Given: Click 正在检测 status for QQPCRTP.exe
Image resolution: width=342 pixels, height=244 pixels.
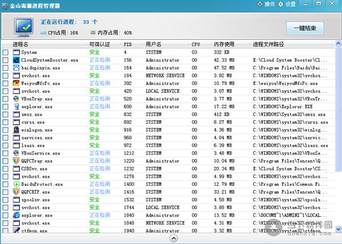Looking at the screenshot, I should point(100,192).
